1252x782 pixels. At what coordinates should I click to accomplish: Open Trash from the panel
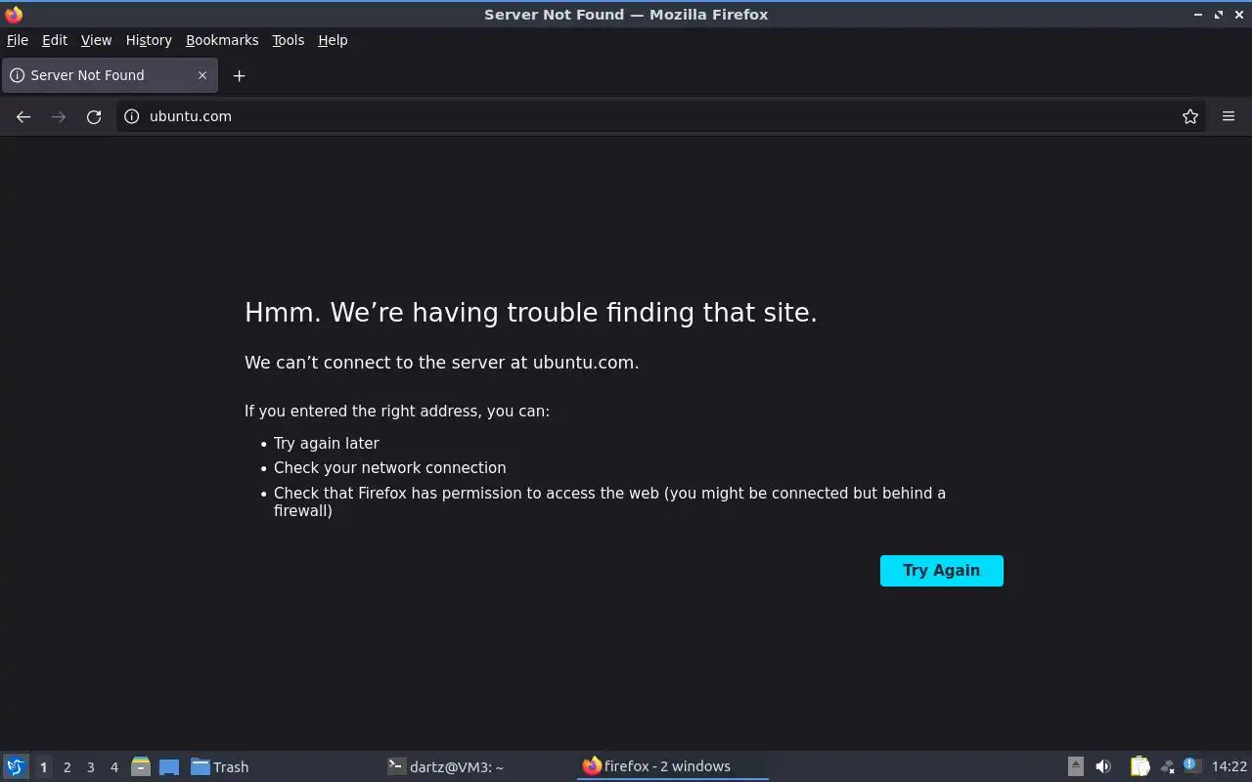click(219, 767)
